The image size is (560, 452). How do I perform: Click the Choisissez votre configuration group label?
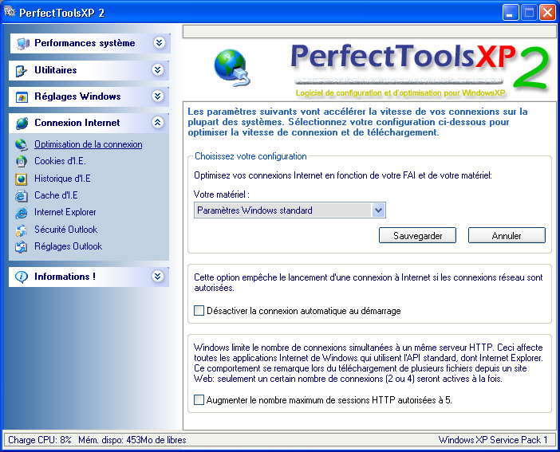coord(250,156)
